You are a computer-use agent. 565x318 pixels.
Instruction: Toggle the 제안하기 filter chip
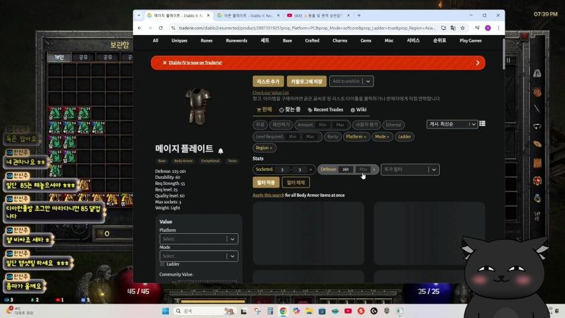pyautogui.click(x=281, y=125)
